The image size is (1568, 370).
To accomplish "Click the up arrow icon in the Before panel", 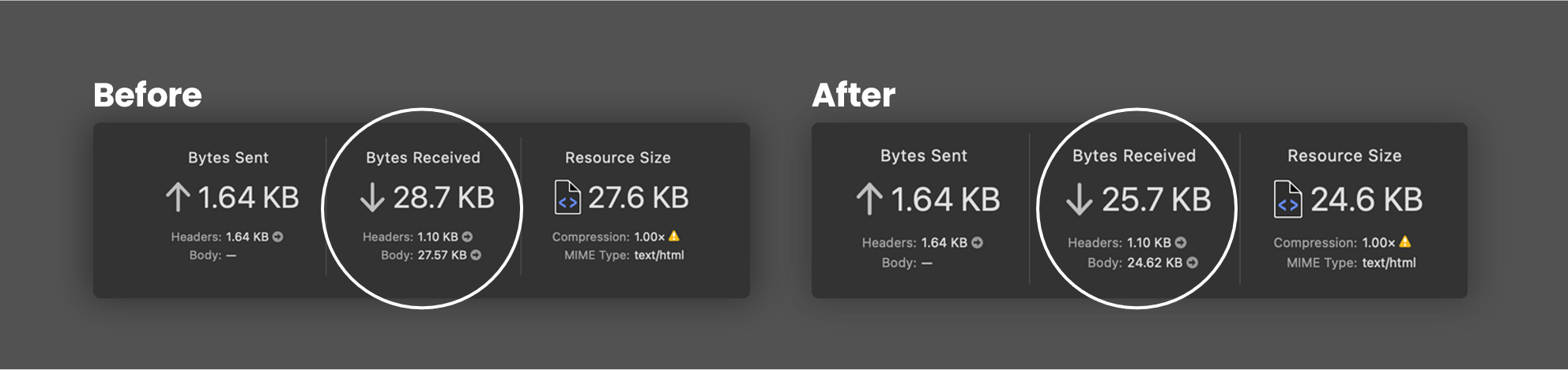I will pyautogui.click(x=178, y=197).
